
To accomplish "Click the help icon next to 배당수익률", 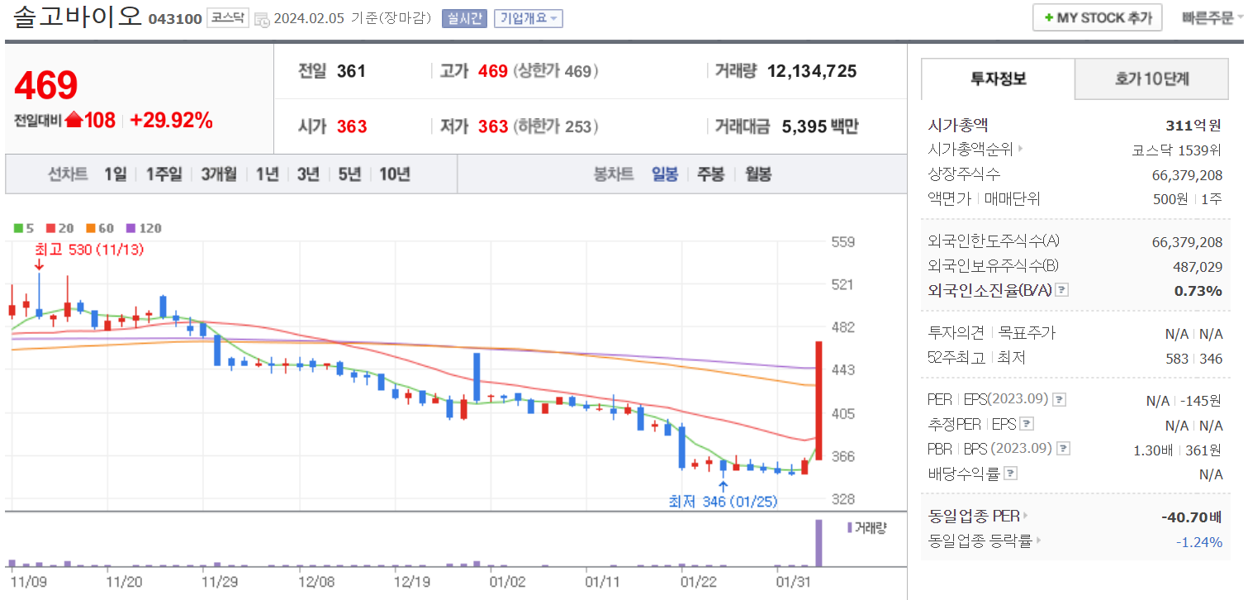I will [1011, 474].
